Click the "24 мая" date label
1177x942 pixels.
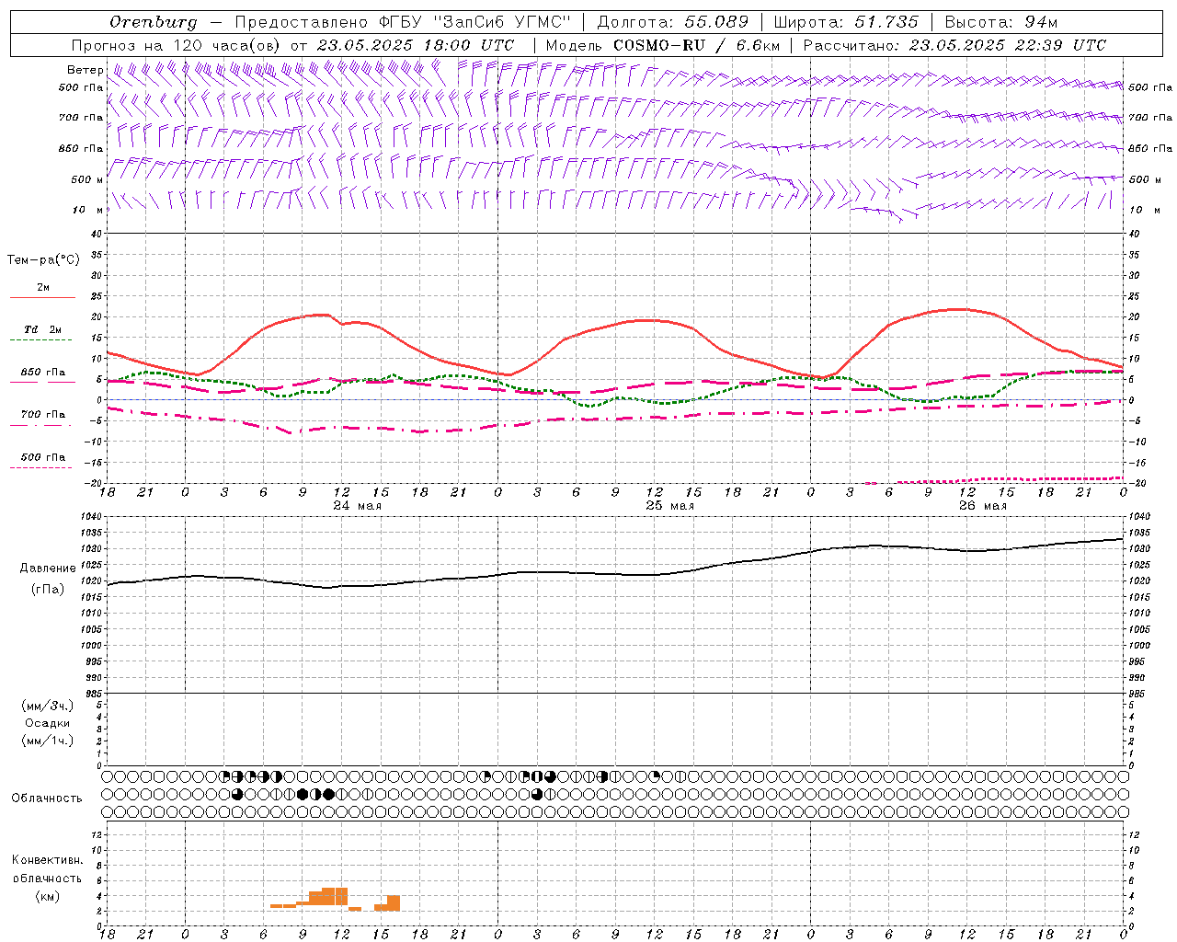coord(357,506)
